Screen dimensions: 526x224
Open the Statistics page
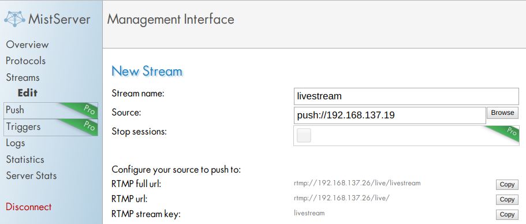[x=25, y=159]
